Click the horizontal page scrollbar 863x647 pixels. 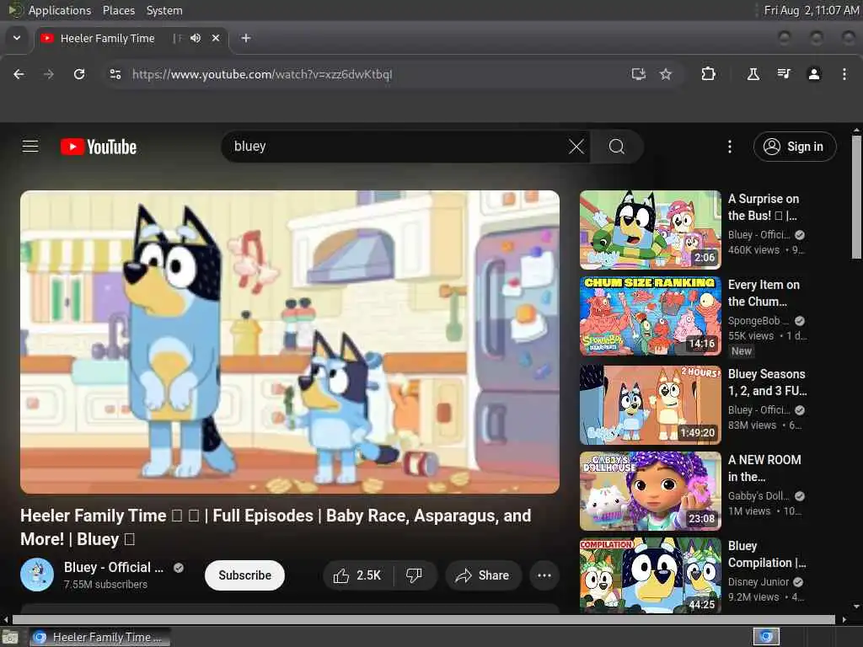[x=424, y=619]
